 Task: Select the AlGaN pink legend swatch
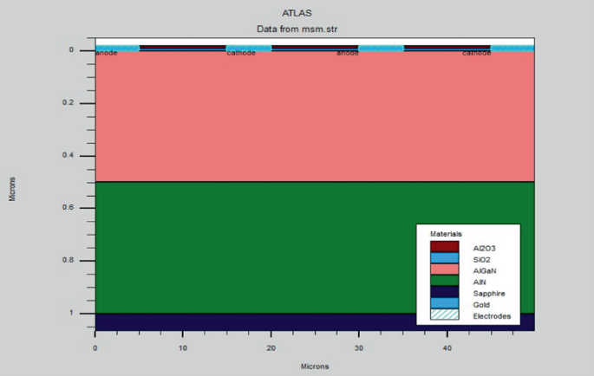coord(444,269)
